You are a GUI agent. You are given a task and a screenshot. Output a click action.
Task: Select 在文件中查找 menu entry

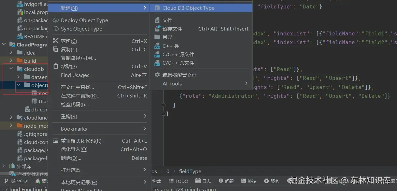[99, 87]
